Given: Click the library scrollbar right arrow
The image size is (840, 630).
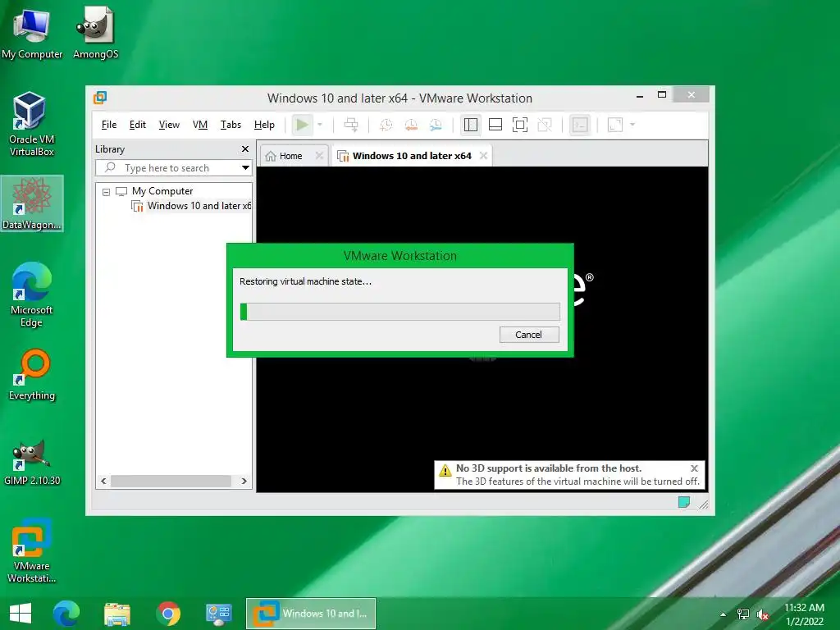Looking at the screenshot, I should [244, 481].
